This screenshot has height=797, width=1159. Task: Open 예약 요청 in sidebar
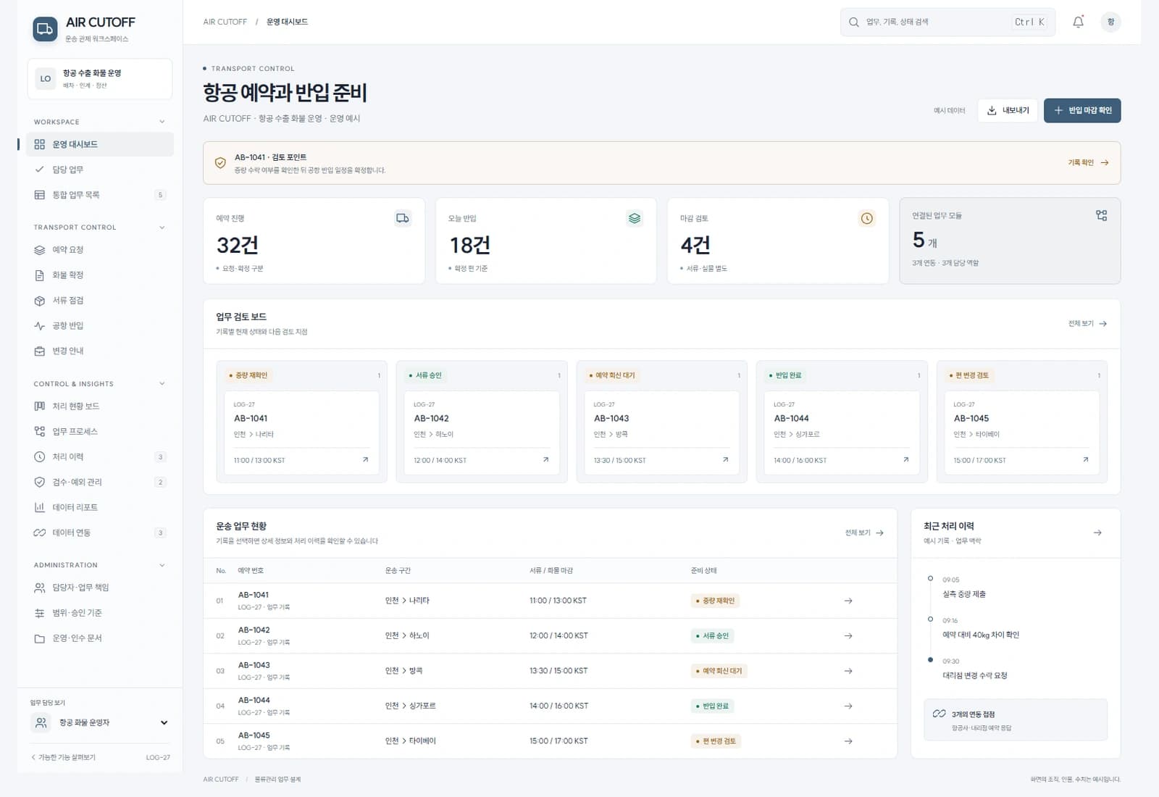(x=100, y=250)
